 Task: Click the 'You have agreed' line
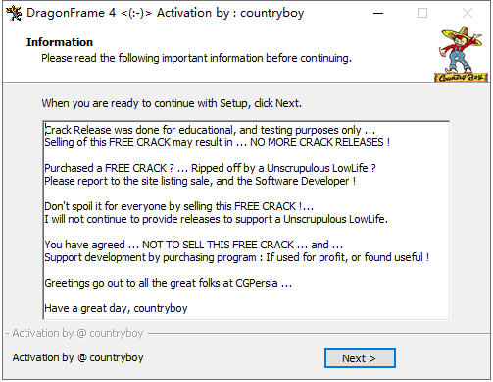coord(193,245)
